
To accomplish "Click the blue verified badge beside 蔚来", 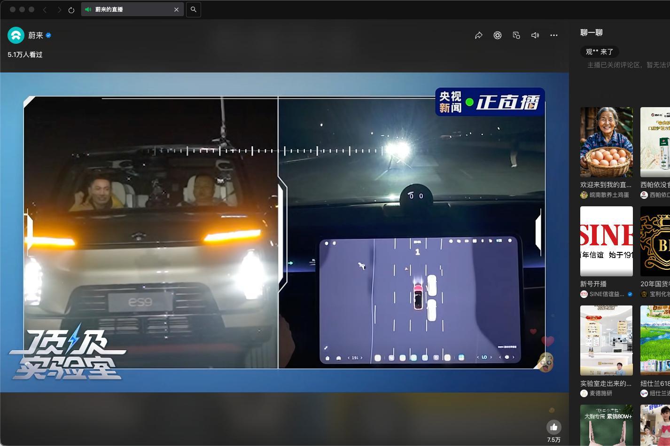I will (x=48, y=35).
